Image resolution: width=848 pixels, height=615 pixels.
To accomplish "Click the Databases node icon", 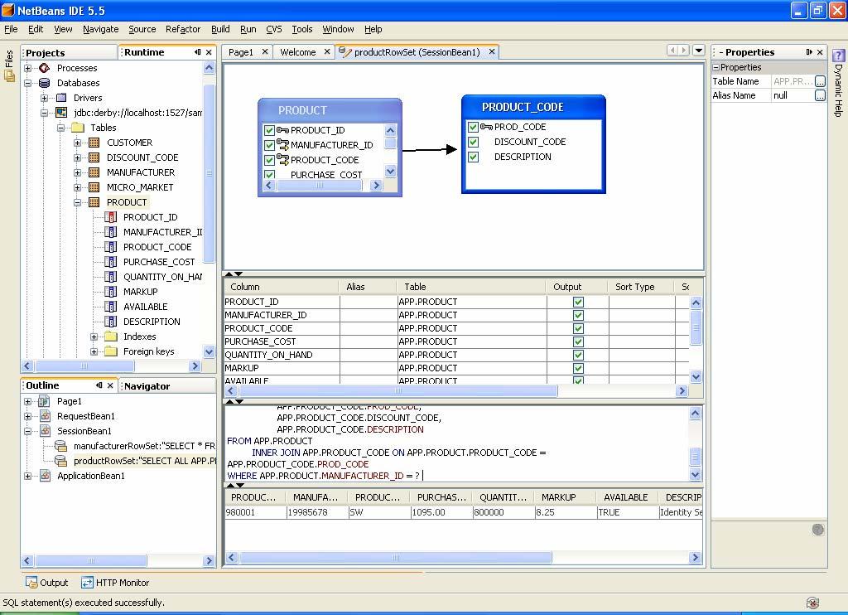I will pyautogui.click(x=45, y=83).
